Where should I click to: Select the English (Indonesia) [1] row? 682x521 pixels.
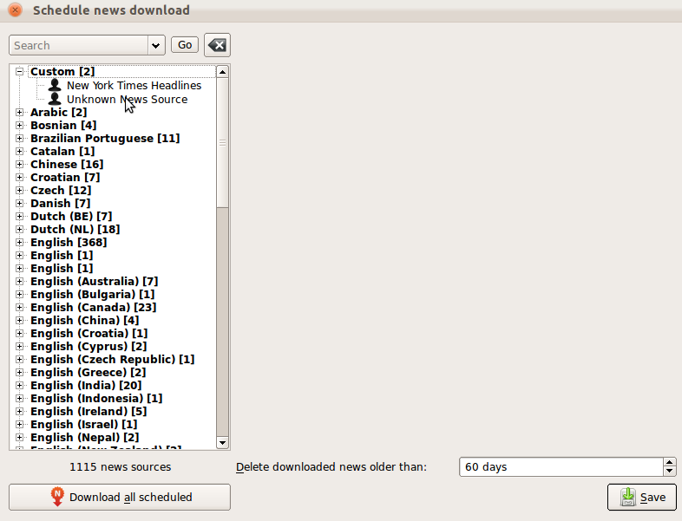96,399
